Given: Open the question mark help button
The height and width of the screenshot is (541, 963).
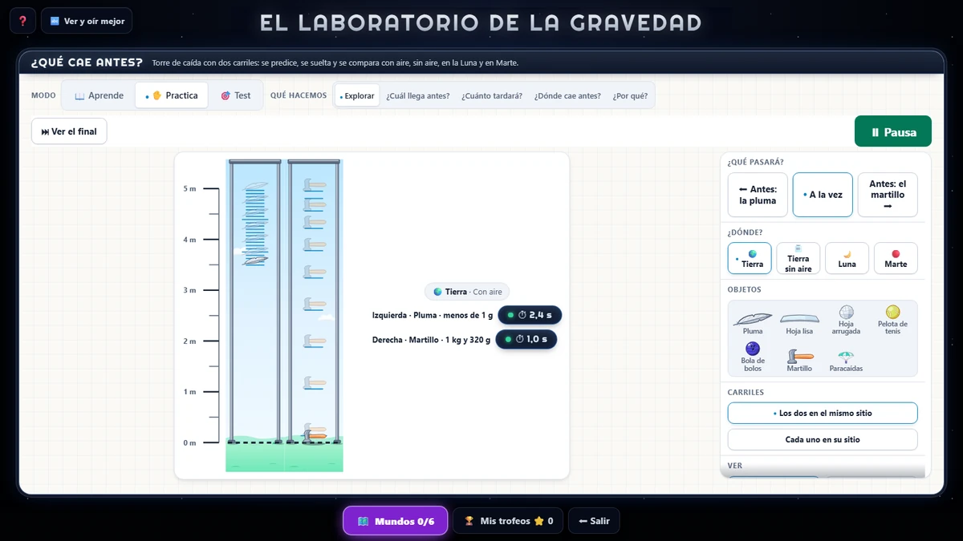Looking at the screenshot, I should click(x=22, y=21).
